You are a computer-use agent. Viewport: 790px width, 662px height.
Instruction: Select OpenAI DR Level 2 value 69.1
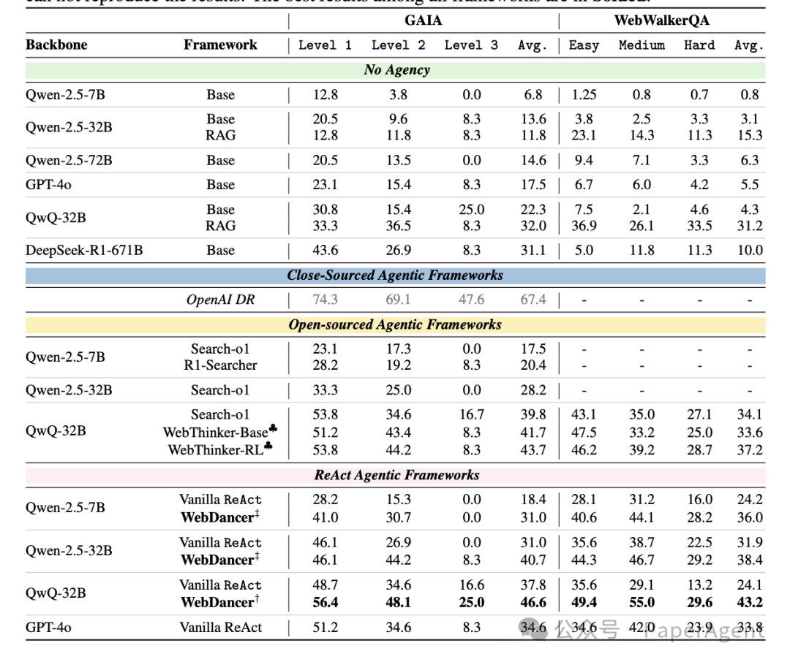(x=399, y=300)
